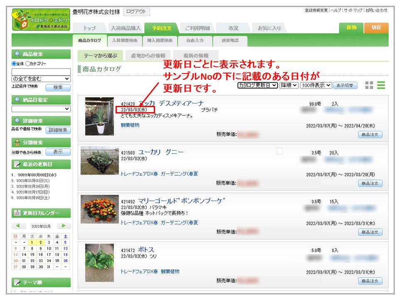Open the pothos hanging plant photo
The image size is (399, 299).
pos(99,262)
